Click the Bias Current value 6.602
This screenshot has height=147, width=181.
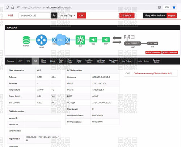[40, 102]
